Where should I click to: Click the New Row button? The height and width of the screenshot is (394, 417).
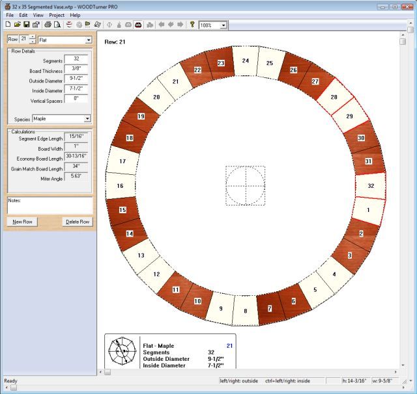click(x=22, y=222)
